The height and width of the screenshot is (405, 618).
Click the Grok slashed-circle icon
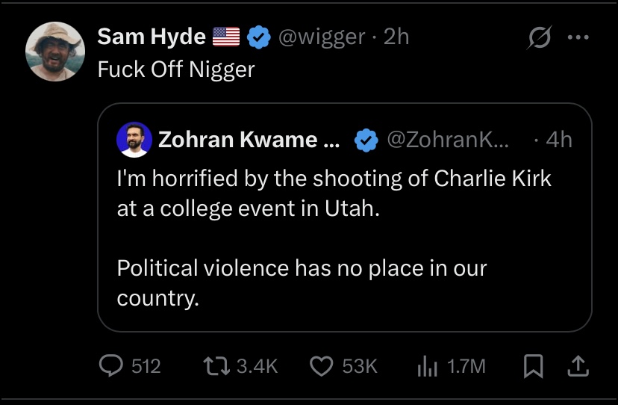[x=537, y=38]
